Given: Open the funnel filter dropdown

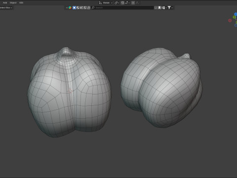Looking at the screenshot, I should tap(170, 7).
